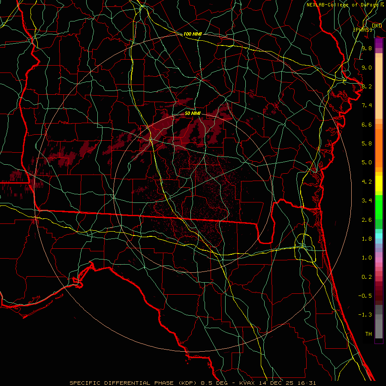Click the 9.8 value on the color scale

click(x=367, y=48)
